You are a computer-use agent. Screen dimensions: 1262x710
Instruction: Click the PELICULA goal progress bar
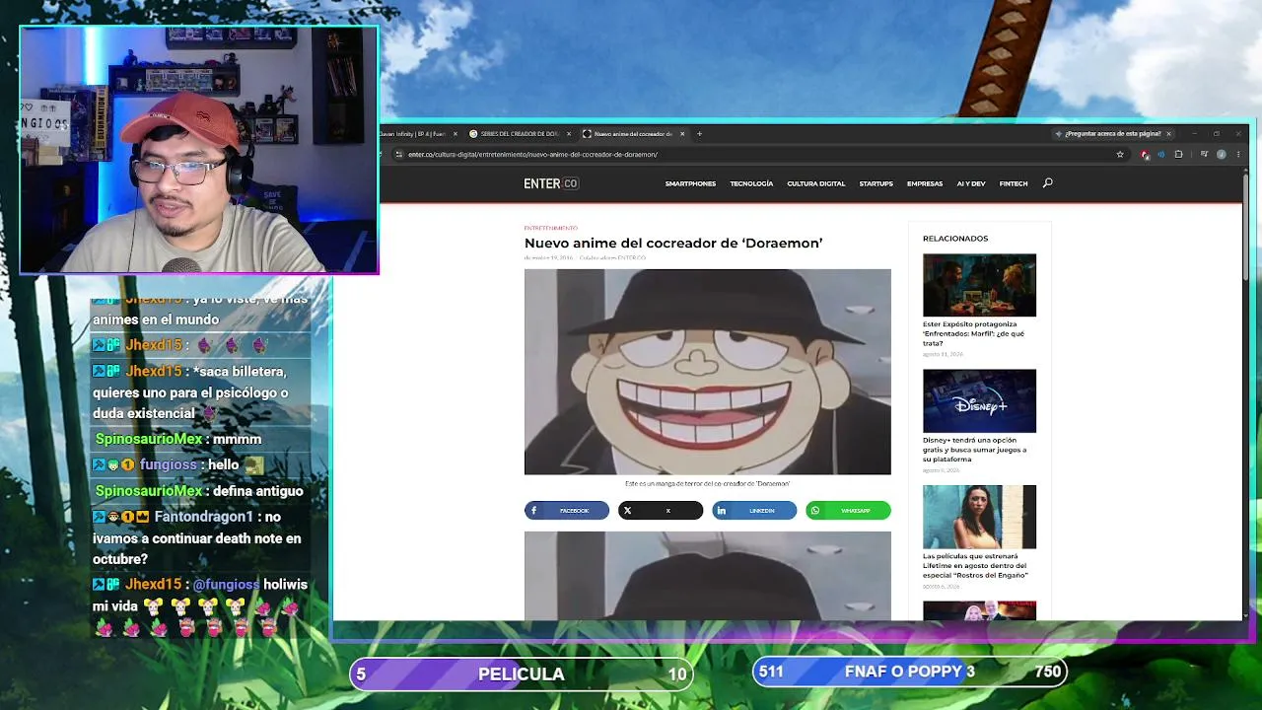click(522, 674)
